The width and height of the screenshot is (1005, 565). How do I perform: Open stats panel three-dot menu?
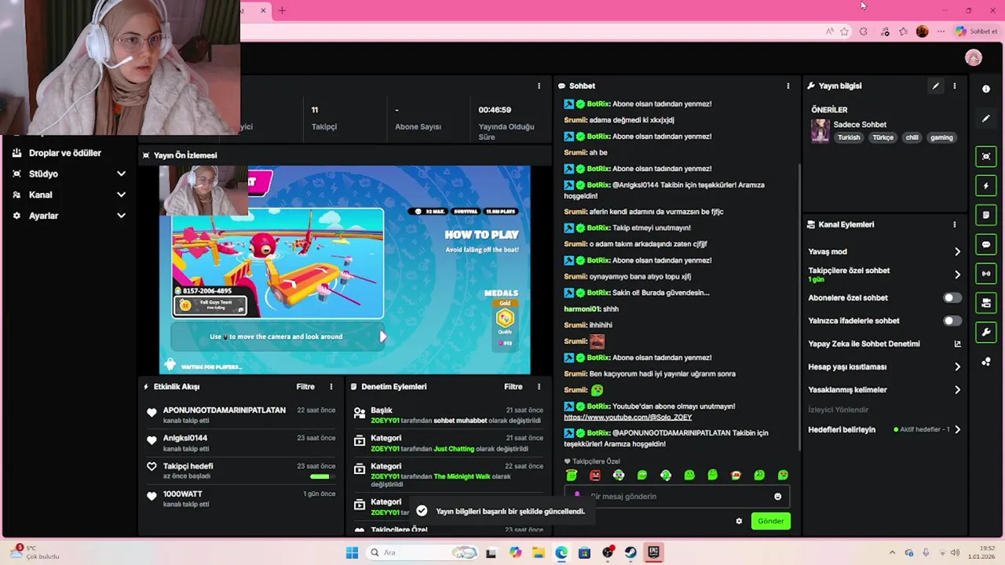coord(539,86)
